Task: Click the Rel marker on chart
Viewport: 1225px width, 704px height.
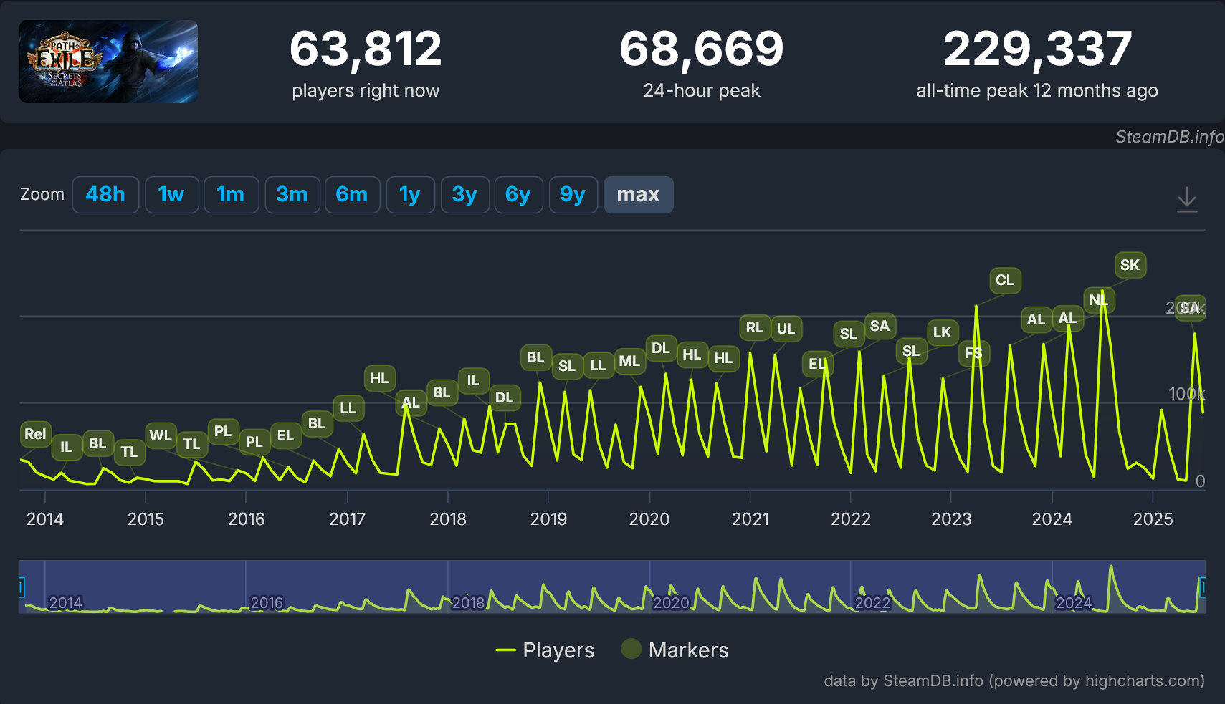Action: [35, 434]
